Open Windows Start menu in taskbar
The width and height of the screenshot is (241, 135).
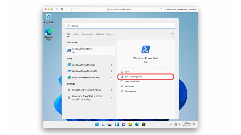pyautogui.click(x=97, y=124)
